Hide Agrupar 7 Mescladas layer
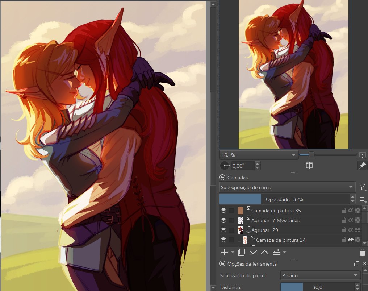 point(223,220)
